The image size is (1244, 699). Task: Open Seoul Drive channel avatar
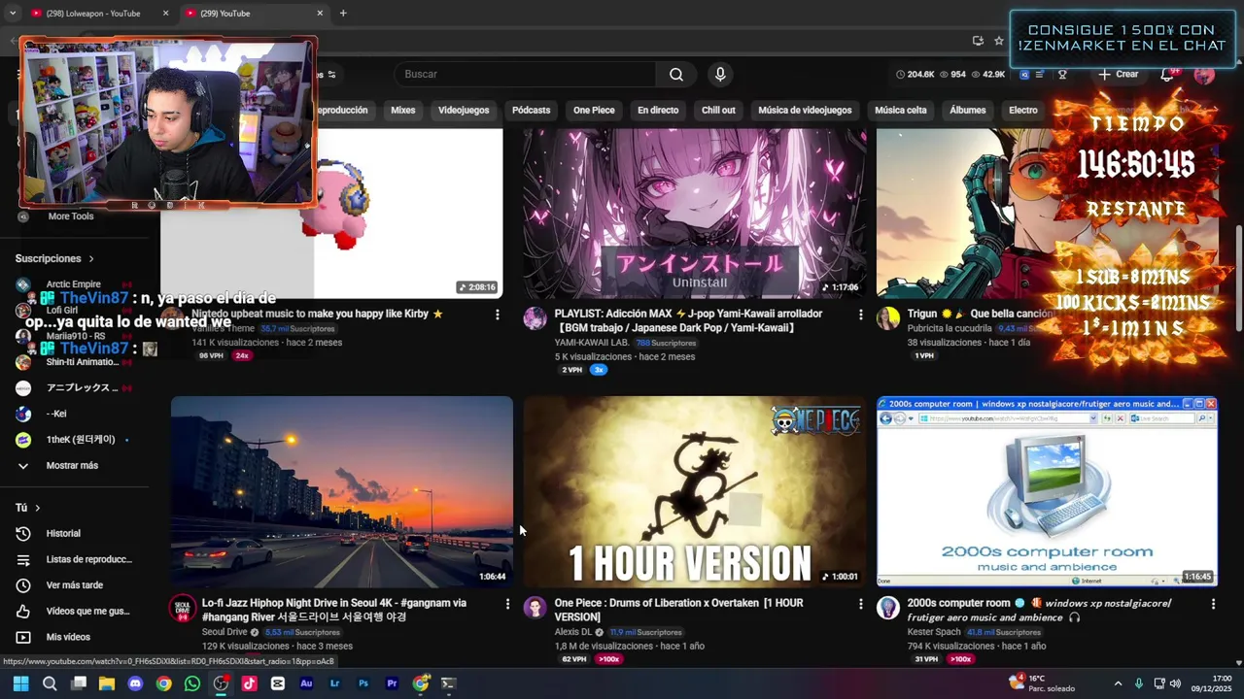(183, 608)
